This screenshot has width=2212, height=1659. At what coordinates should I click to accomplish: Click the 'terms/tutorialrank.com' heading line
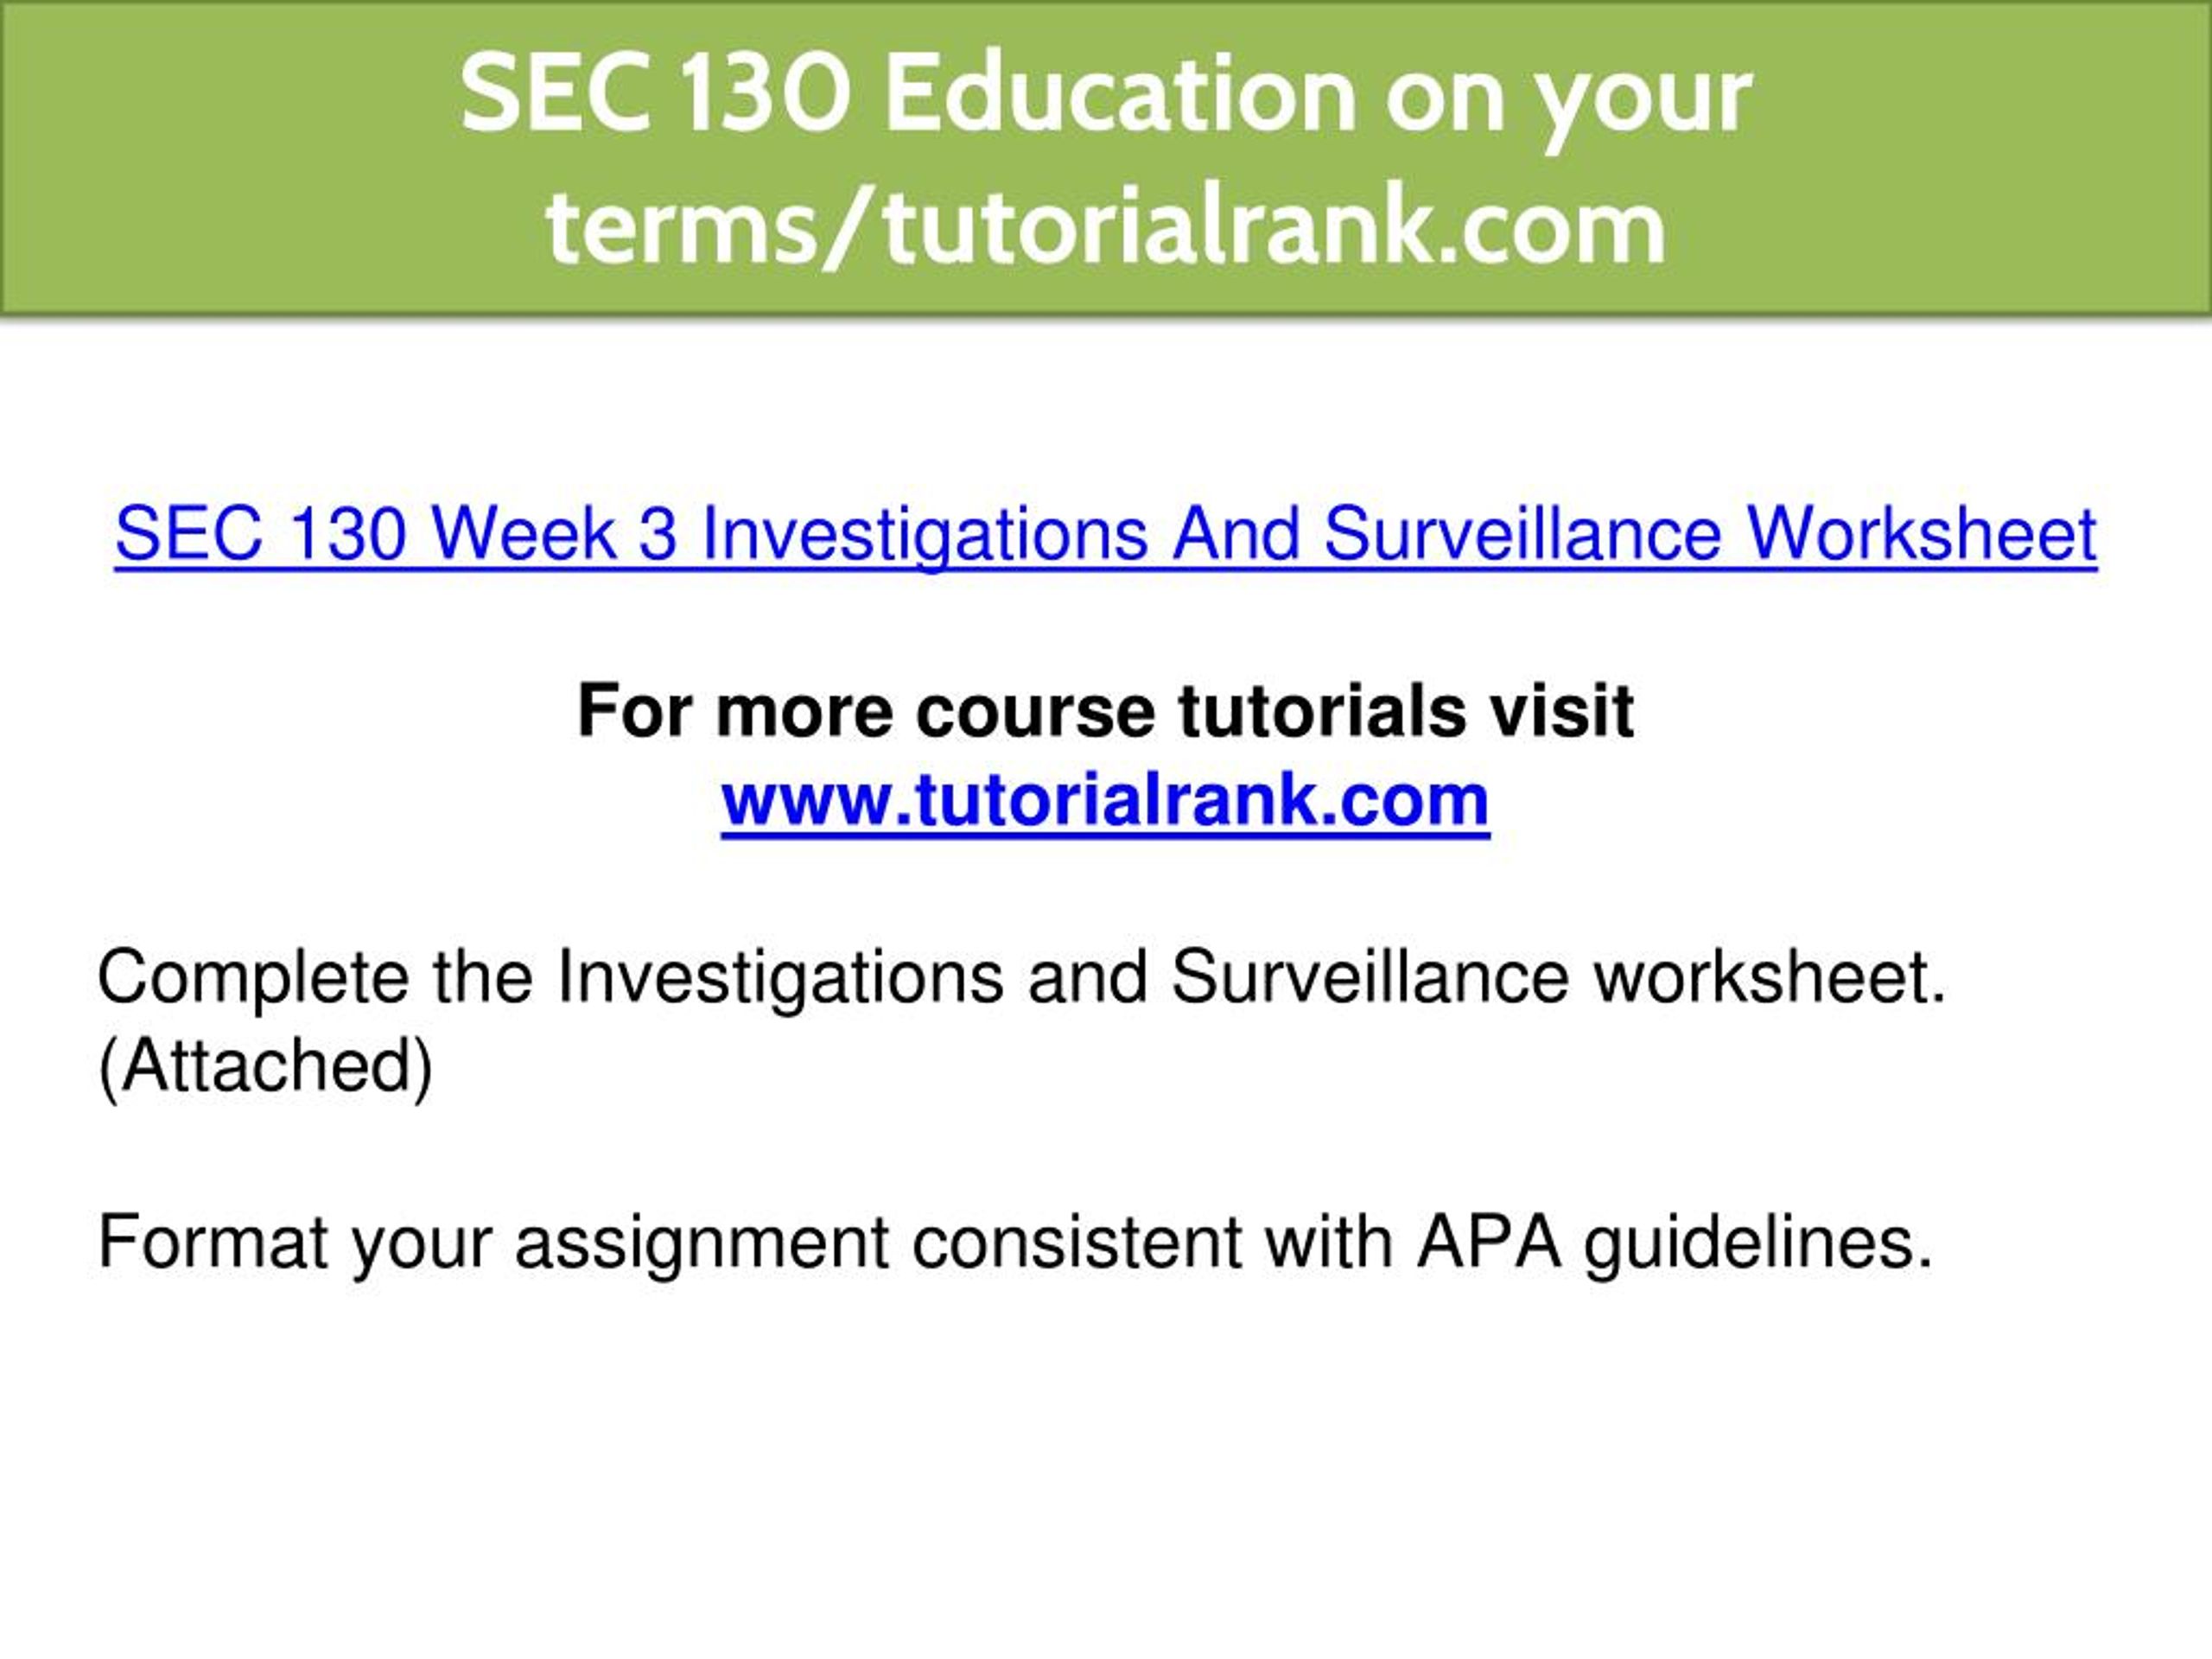tap(1105, 227)
